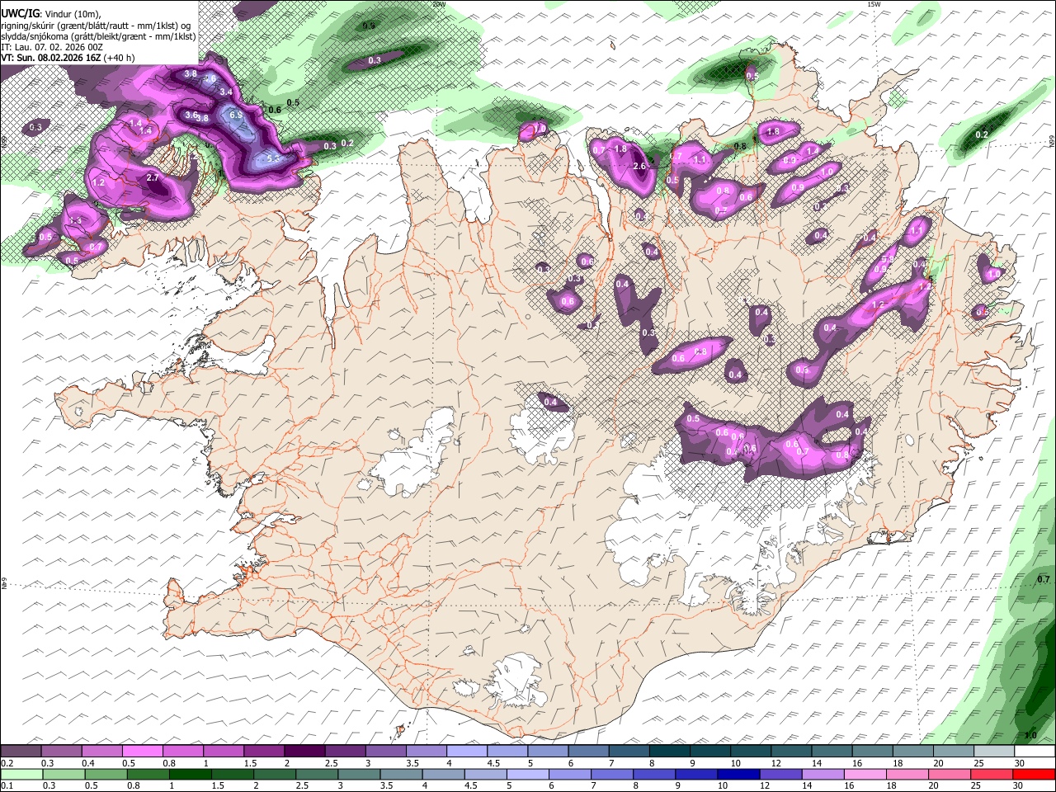Click the 15W longitude label
Viewport: 1056px width, 792px height.
coord(874,4)
